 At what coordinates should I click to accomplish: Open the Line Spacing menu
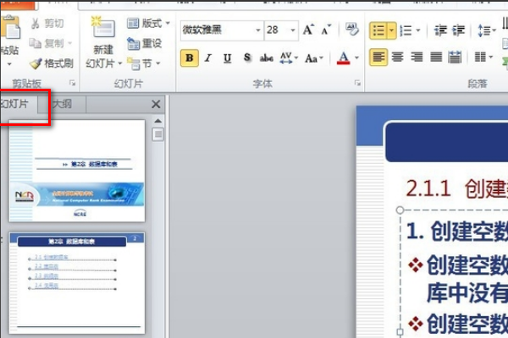coord(487,30)
